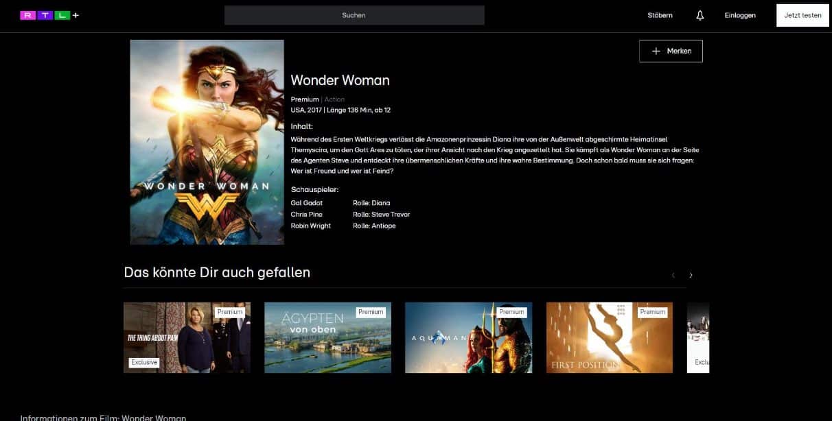Select the Action genre label
Viewport: 832px width, 421px height.
pyautogui.click(x=334, y=99)
